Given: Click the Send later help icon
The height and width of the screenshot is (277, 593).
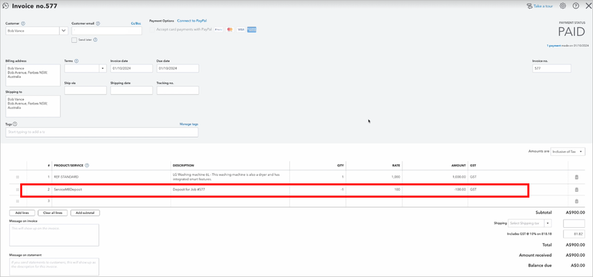Looking at the screenshot, I should pos(95,39).
